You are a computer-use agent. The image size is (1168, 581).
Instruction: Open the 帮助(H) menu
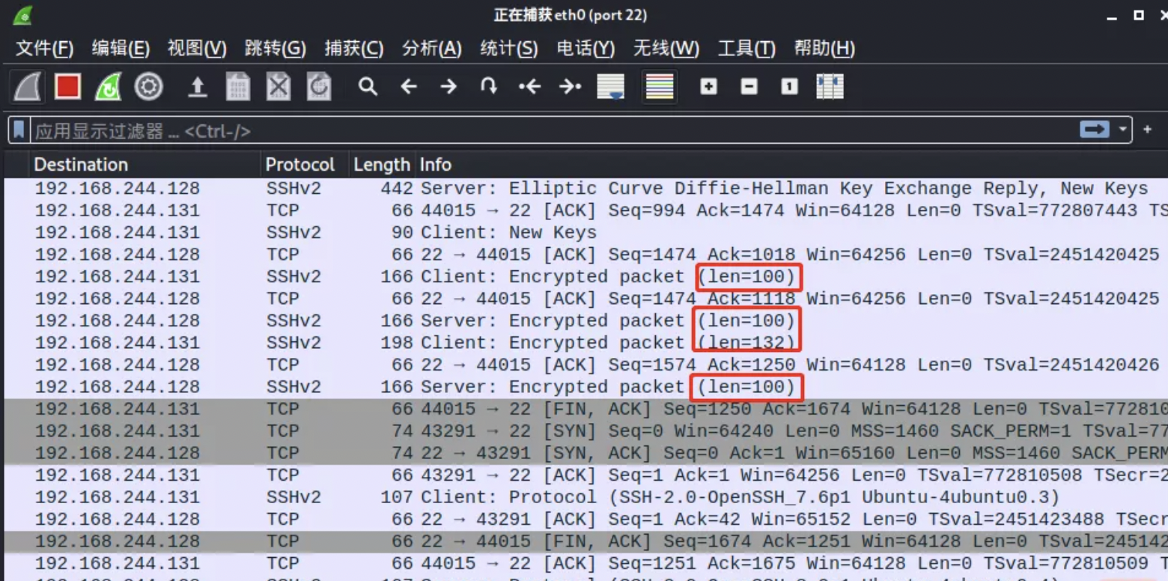click(824, 49)
